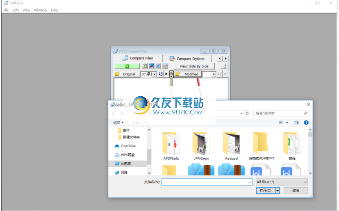339x211 pixels.
Task: Click the black play arrow beside Original
Action: pos(166,74)
